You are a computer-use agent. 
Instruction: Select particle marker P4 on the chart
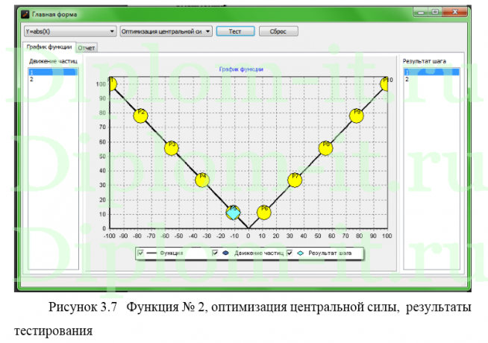tap(202, 180)
